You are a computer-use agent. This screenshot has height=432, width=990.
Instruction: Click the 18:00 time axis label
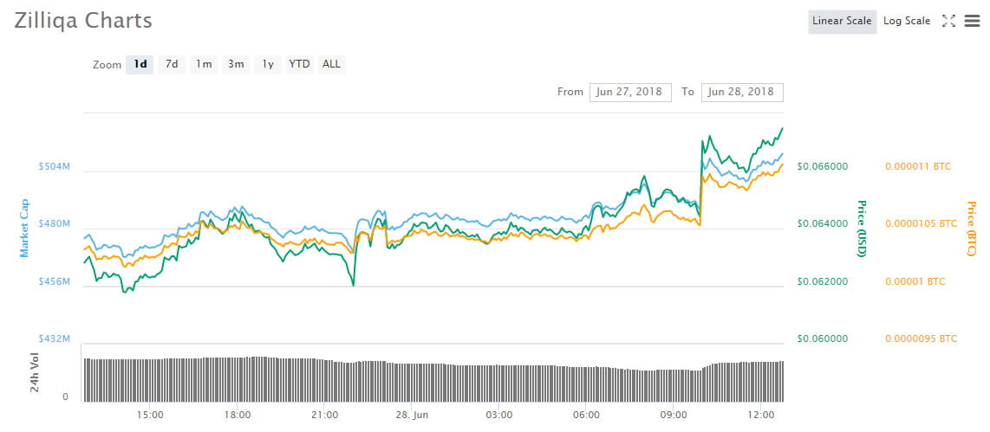coord(238,415)
